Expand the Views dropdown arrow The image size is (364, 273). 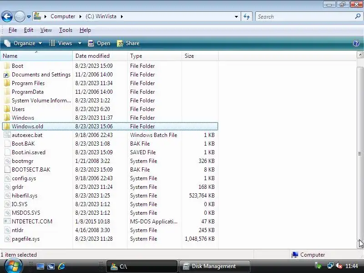(x=80, y=43)
